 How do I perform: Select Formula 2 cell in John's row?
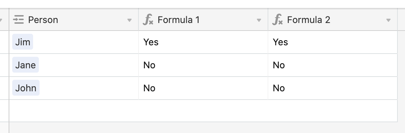[x=333, y=88]
